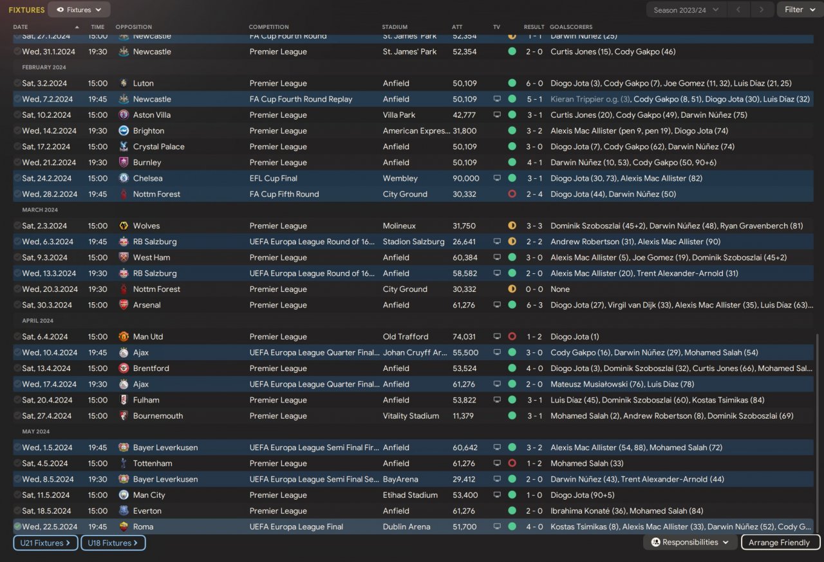824x562 pixels.
Task: Click the Arrange Friendly button
Action: click(x=781, y=542)
